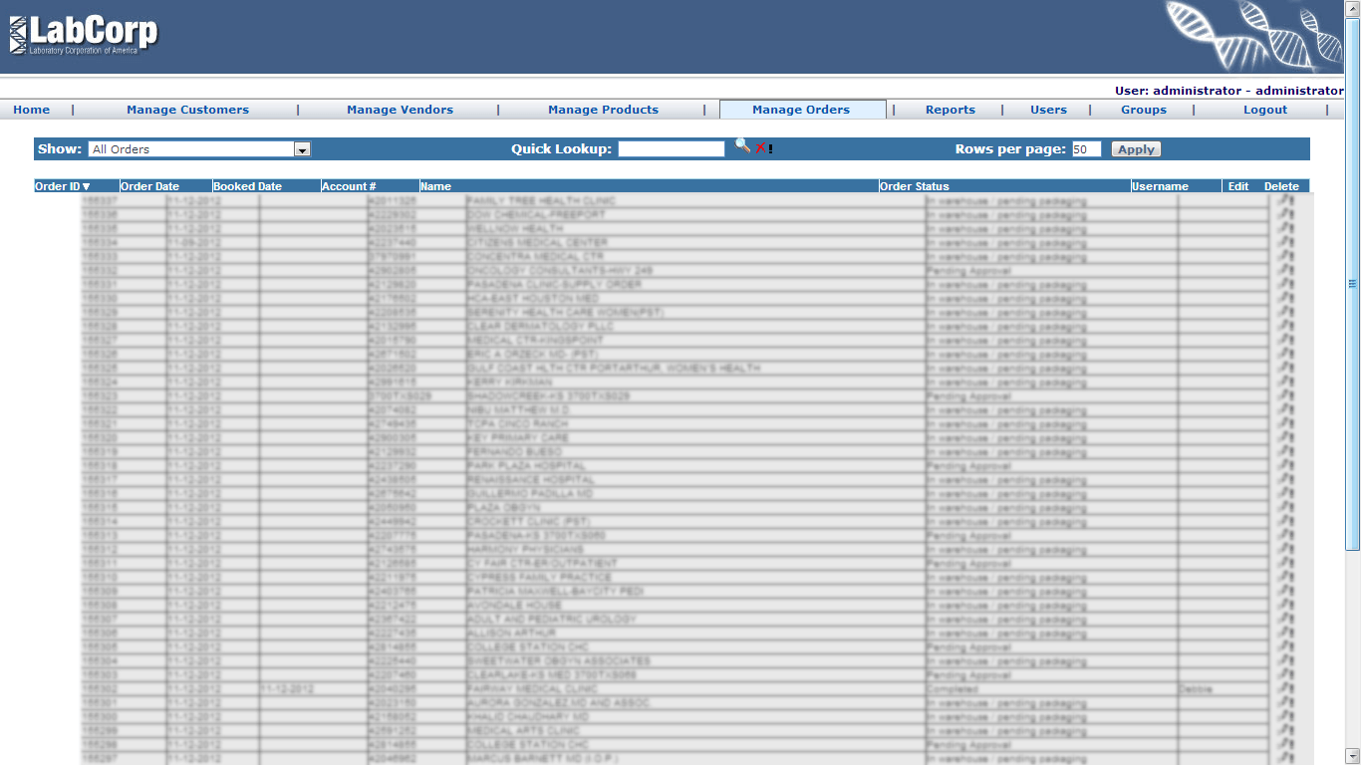Click the red X clear lookup icon
This screenshot has height=765, width=1361.
760,148
